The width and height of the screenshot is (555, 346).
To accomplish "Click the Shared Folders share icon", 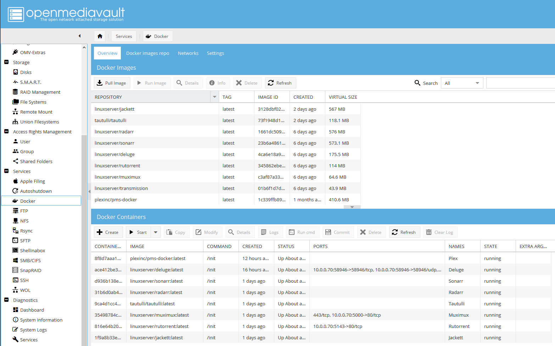I will (15, 161).
